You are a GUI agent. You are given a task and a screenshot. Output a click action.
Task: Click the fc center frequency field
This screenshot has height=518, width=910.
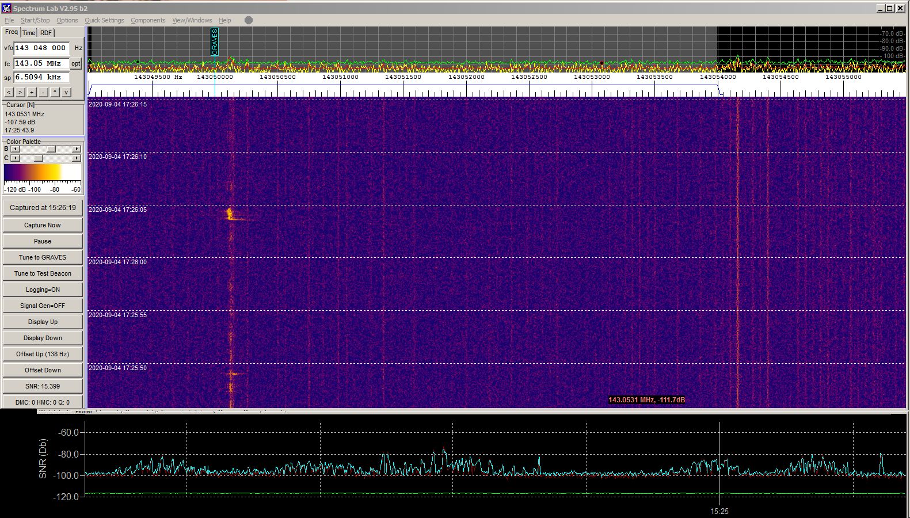[x=41, y=63]
